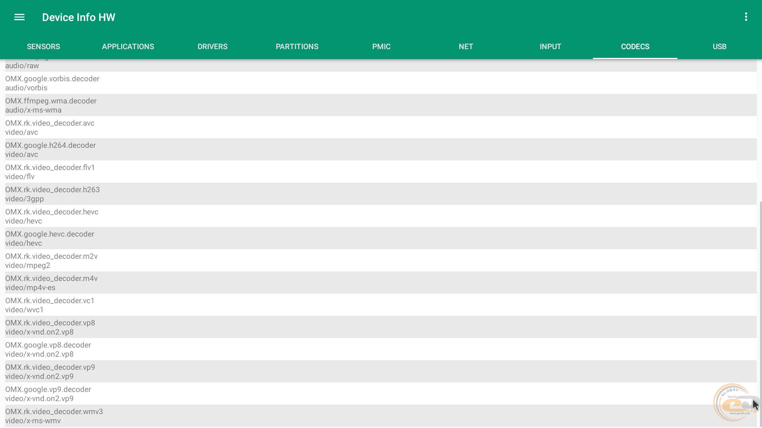Open the NET tab
Screen dimensions: 762x428
pyautogui.click(x=466, y=46)
